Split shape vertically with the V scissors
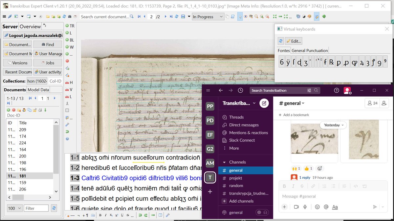Viewport: 394px width, 221px height. 69,90
